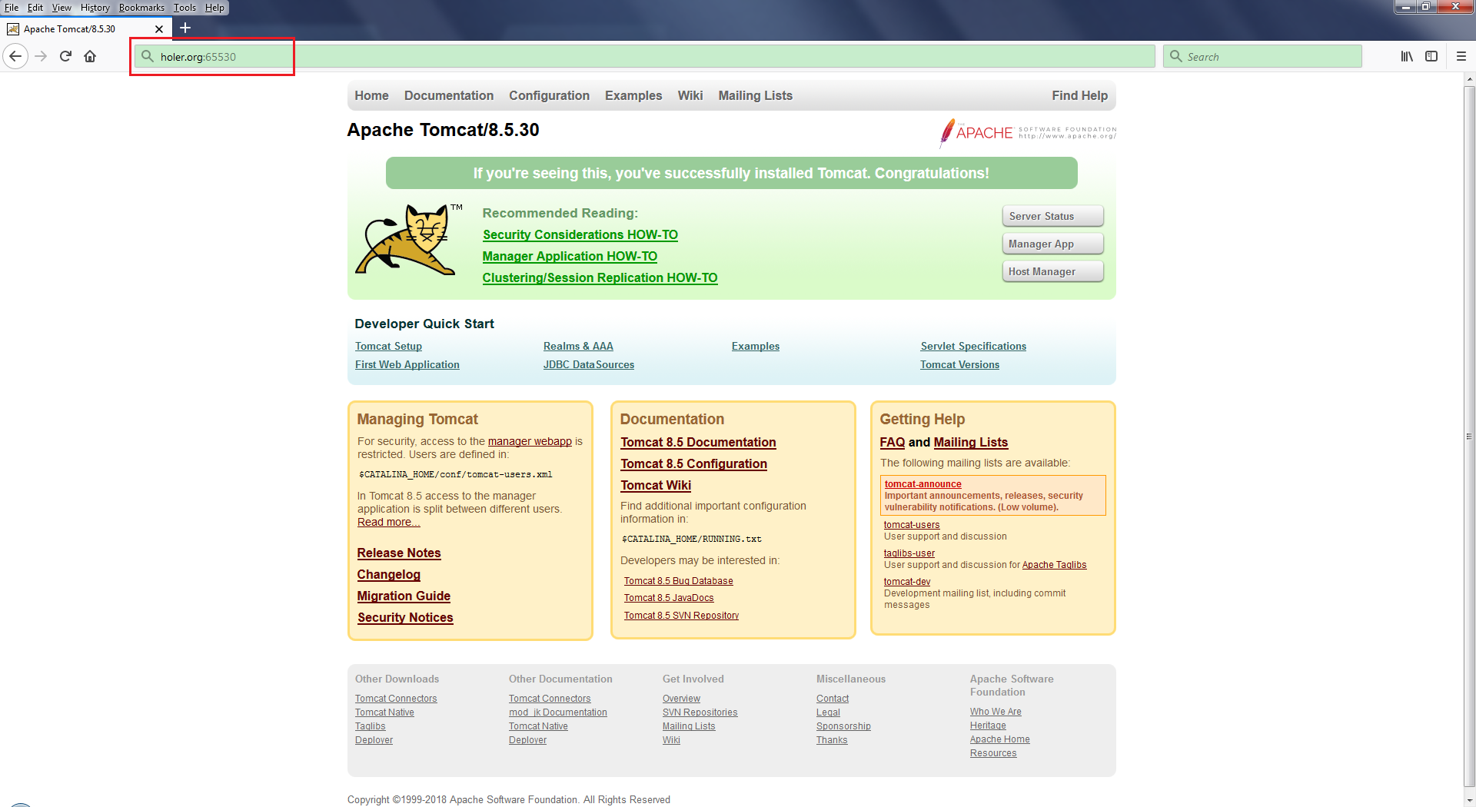Open the browser home page
Screen dimensions: 1476x807
(90, 56)
